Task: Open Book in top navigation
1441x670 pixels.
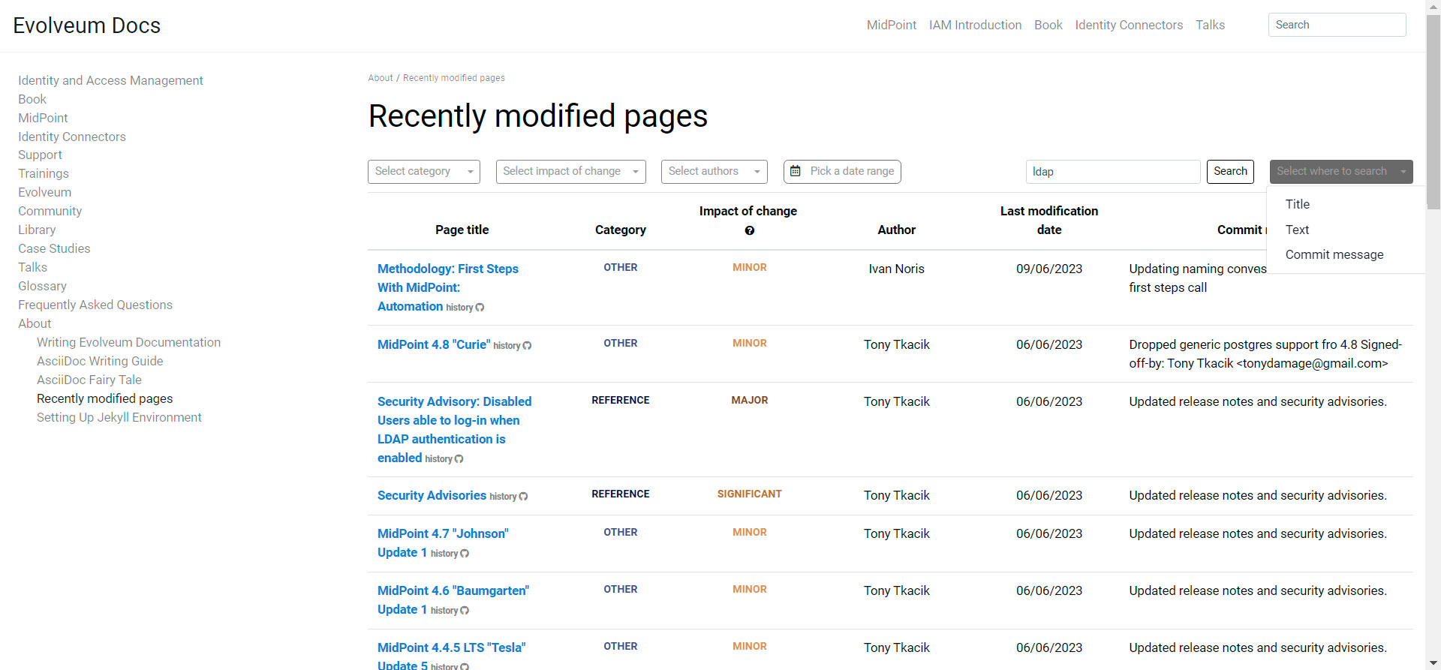Action: click(x=1048, y=25)
